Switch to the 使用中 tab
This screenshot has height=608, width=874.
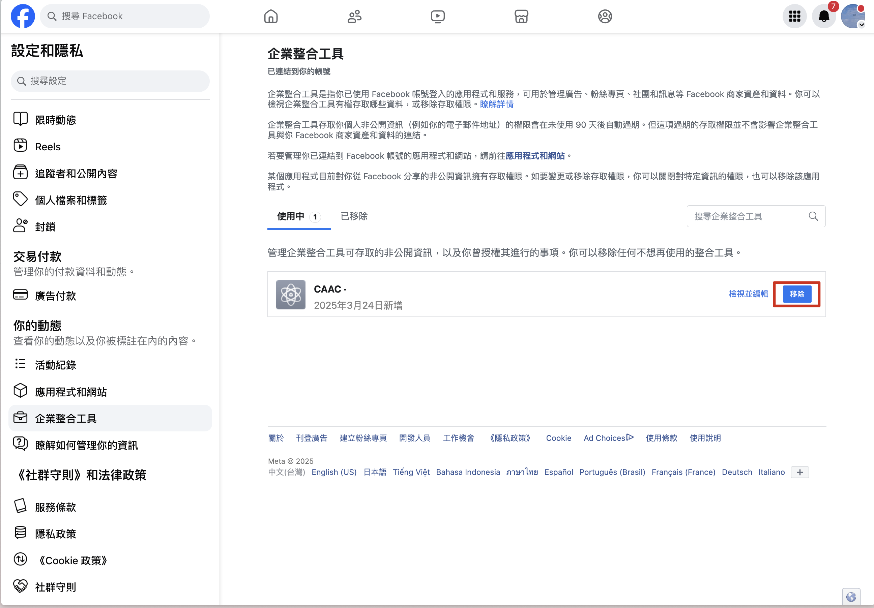coord(299,216)
